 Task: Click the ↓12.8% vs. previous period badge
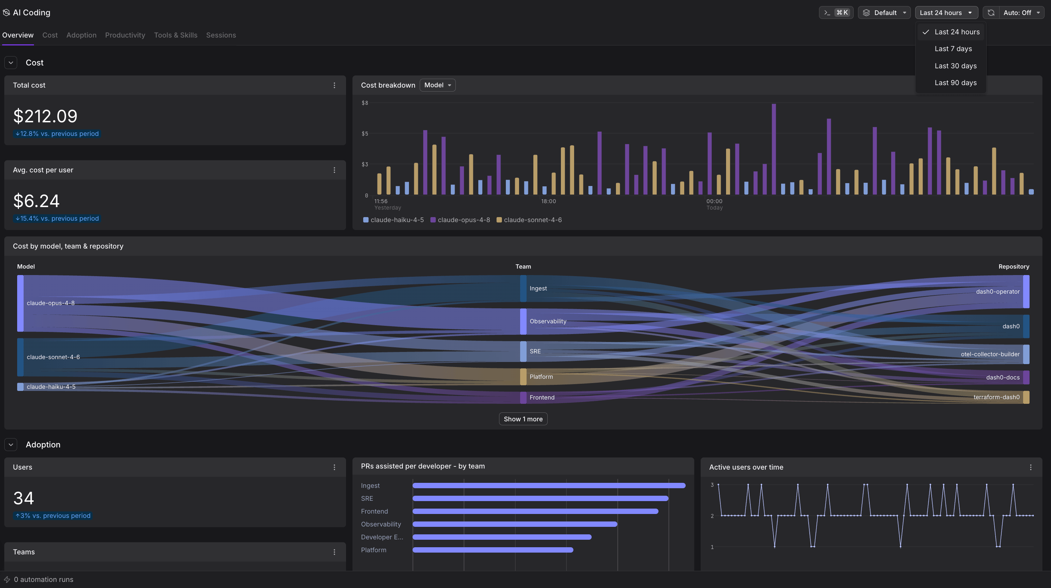point(57,134)
